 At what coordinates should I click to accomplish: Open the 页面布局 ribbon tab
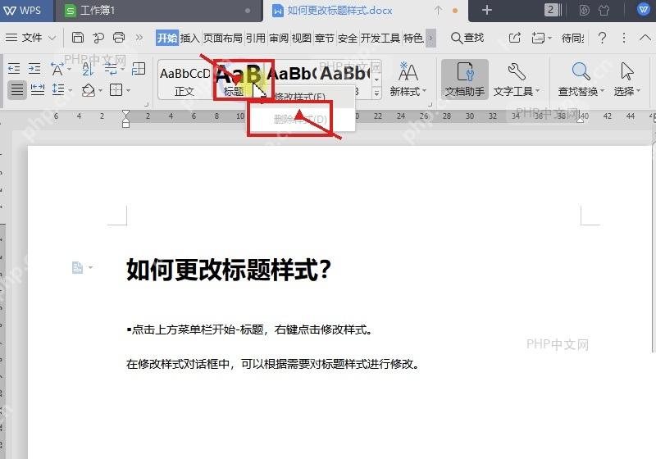(x=222, y=38)
